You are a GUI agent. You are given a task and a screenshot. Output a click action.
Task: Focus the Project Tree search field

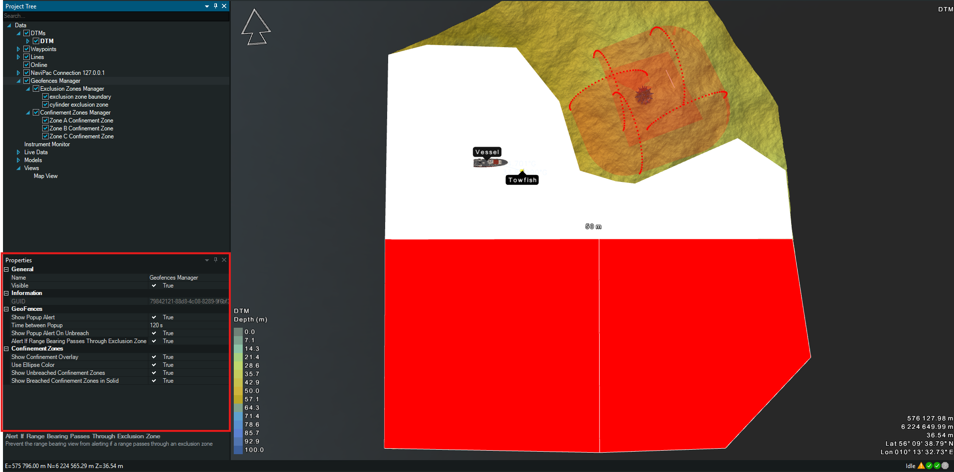(116, 16)
